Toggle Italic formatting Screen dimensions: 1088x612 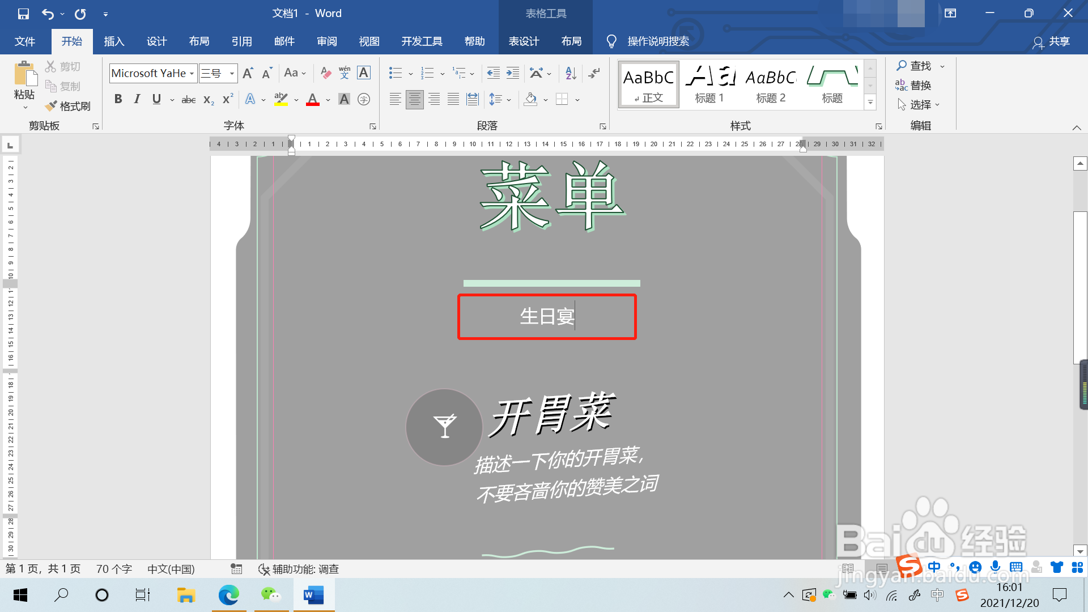(x=136, y=99)
